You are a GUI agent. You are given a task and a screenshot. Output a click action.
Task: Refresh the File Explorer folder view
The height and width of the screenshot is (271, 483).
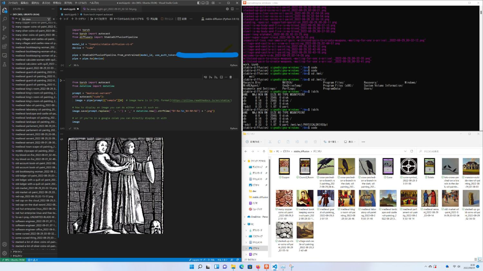[x=412, y=151]
